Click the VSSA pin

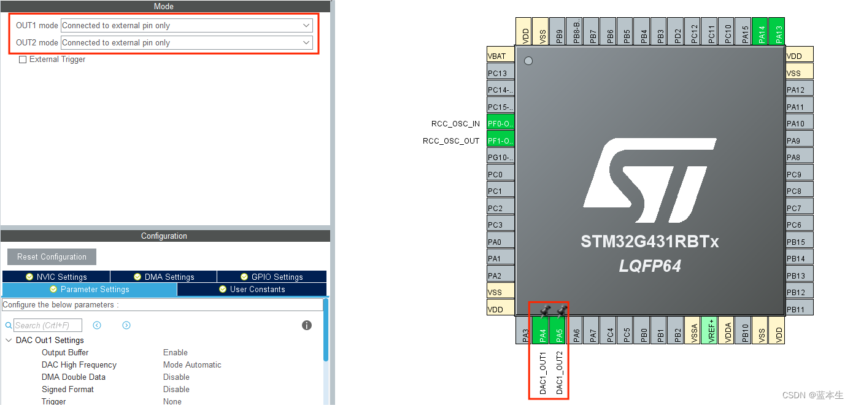[x=693, y=330]
